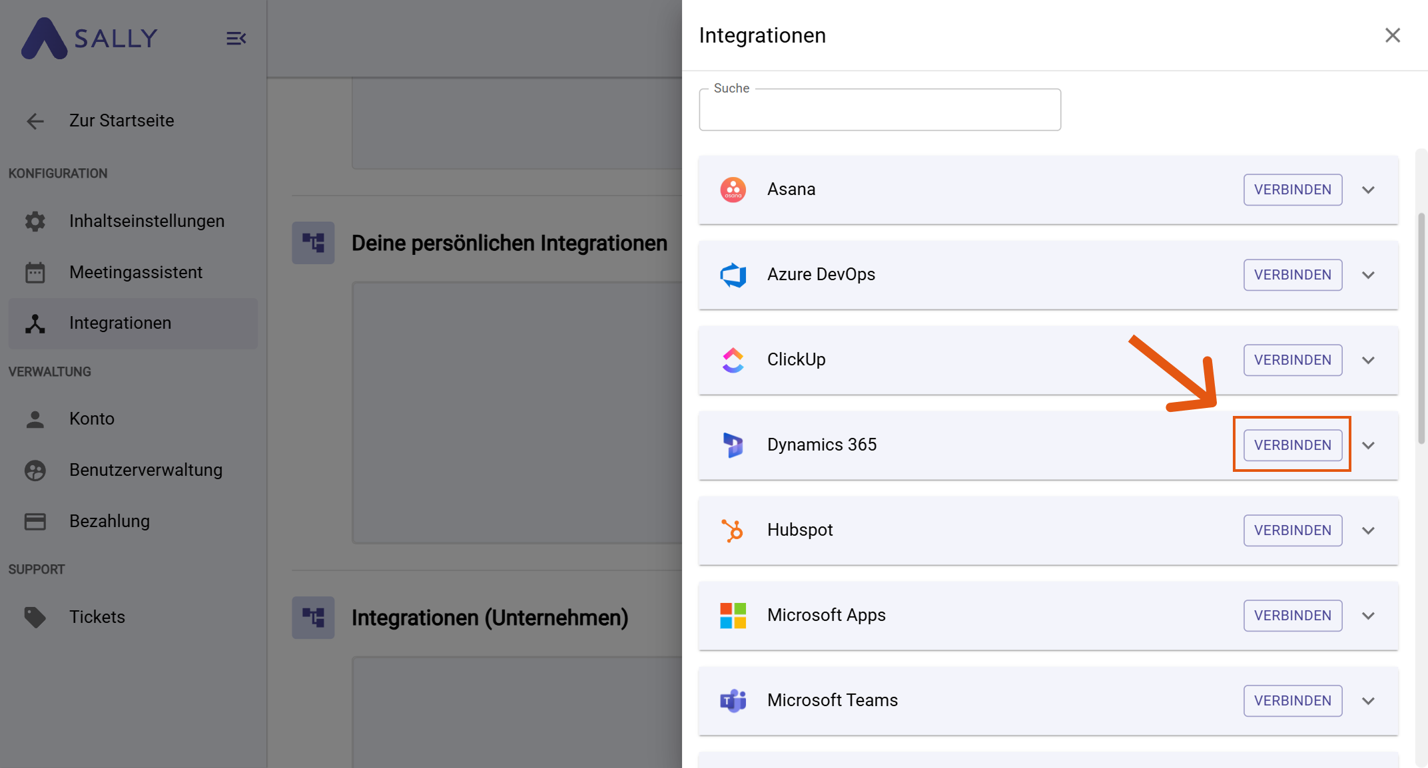Image resolution: width=1428 pixels, height=768 pixels.
Task: Collapse sidebar with the menu toggle icon
Action: (x=236, y=39)
